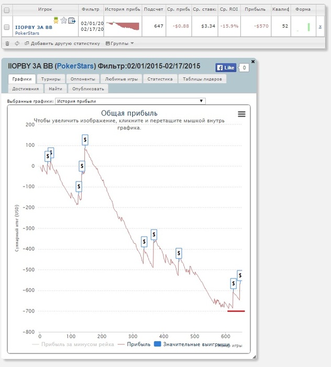Click the Facebook Like button

tap(226, 68)
